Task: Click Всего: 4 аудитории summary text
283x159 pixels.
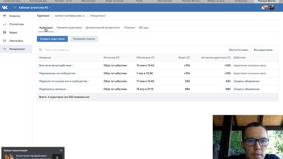Action: [x=64, y=97]
